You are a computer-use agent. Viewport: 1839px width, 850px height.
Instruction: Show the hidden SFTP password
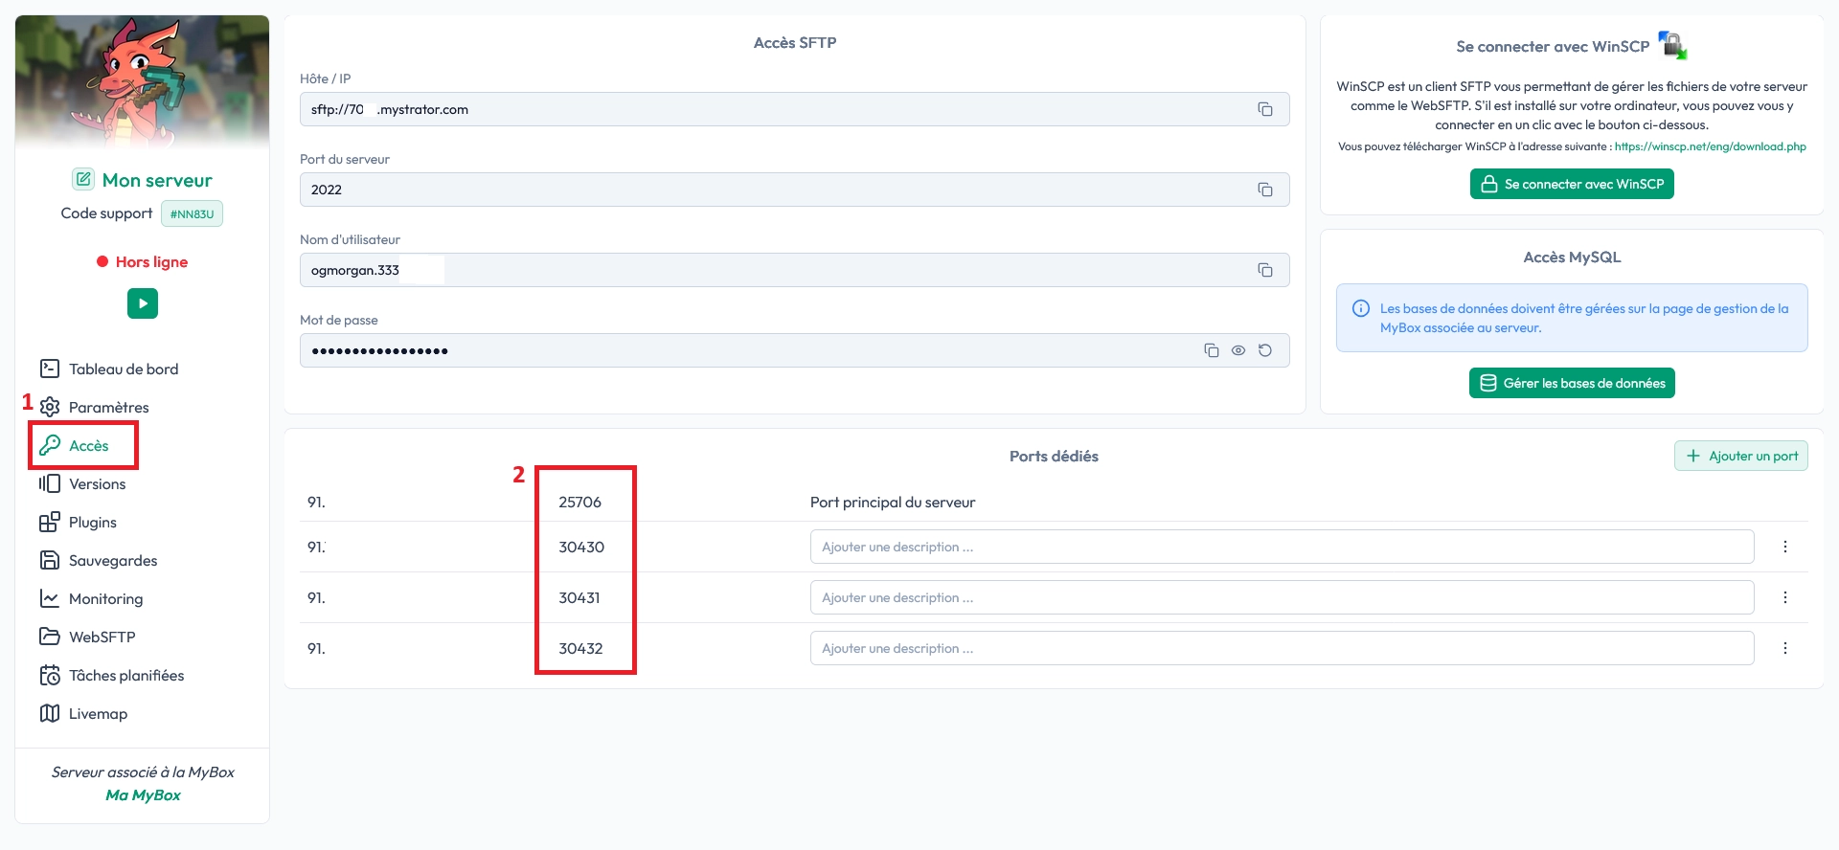1237,350
